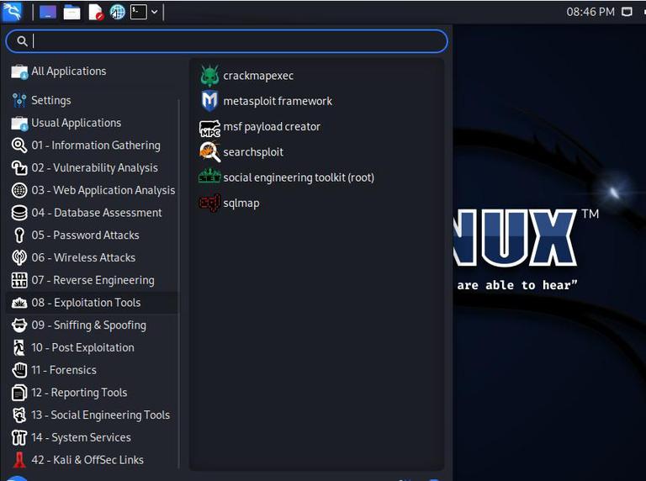Launch the web browser panel icon

click(118, 12)
